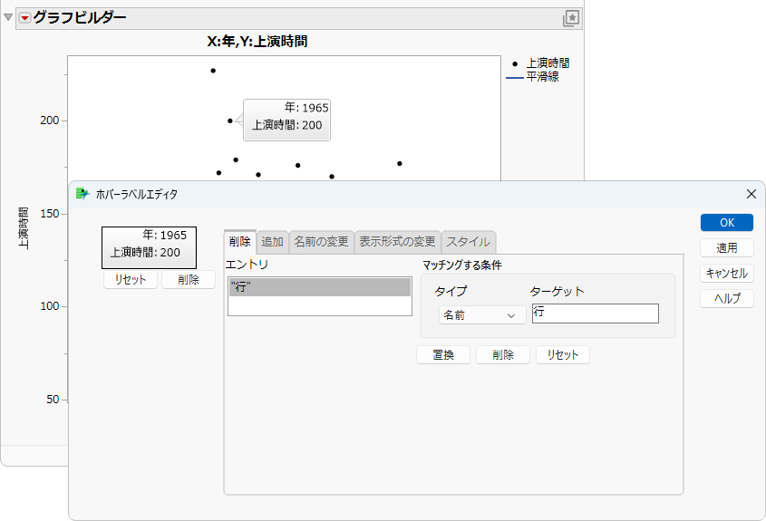Click the エントリ list heading
The height and width of the screenshot is (521, 766).
tap(247, 265)
